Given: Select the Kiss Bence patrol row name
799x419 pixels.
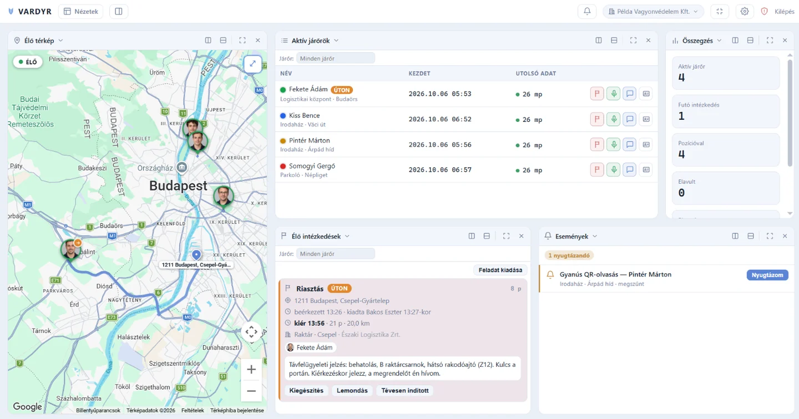Looking at the screenshot, I should pyautogui.click(x=304, y=115).
